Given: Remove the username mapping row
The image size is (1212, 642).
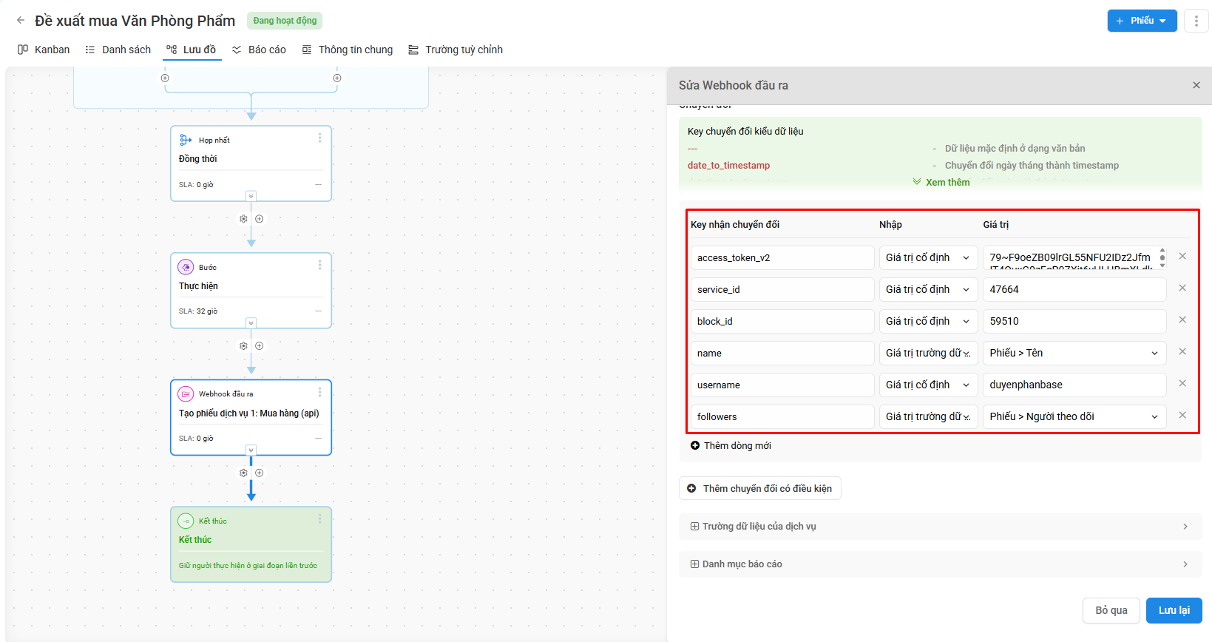Looking at the screenshot, I should click(x=1182, y=383).
